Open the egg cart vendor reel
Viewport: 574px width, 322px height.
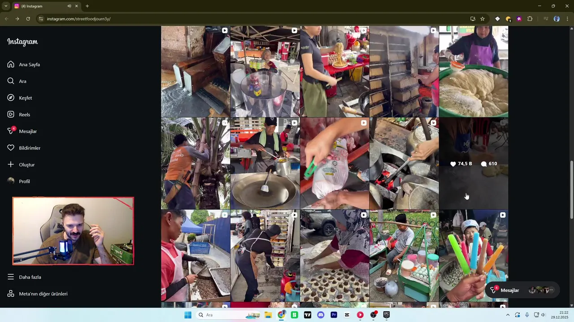coord(404,256)
